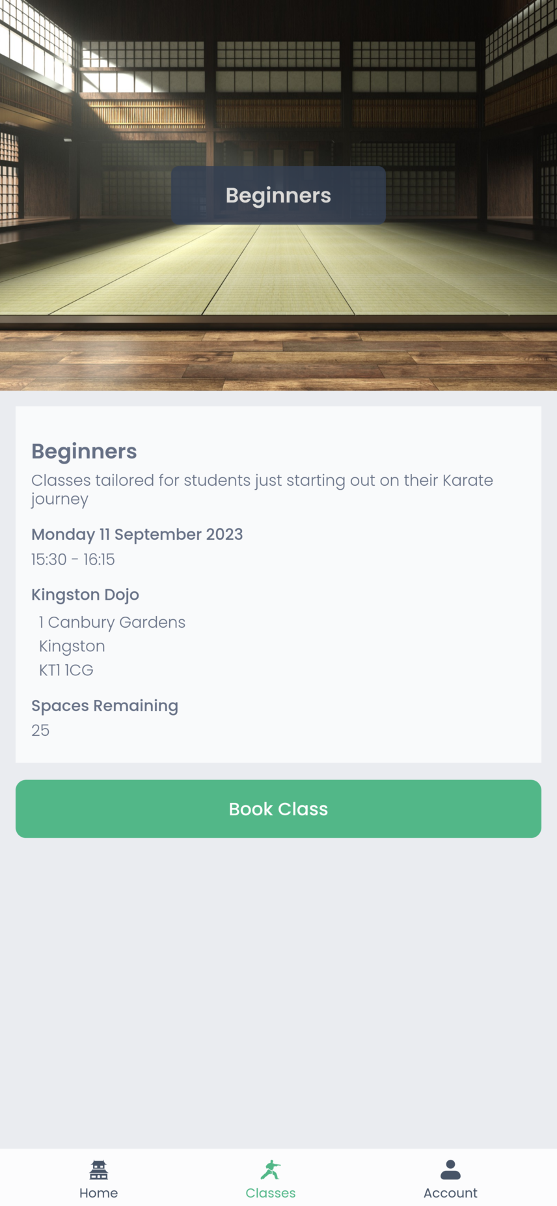The height and width of the screenshot is (1206, 557).
Task: Tap the Classes karate figure icon
Action: [x=271, y=1170]
